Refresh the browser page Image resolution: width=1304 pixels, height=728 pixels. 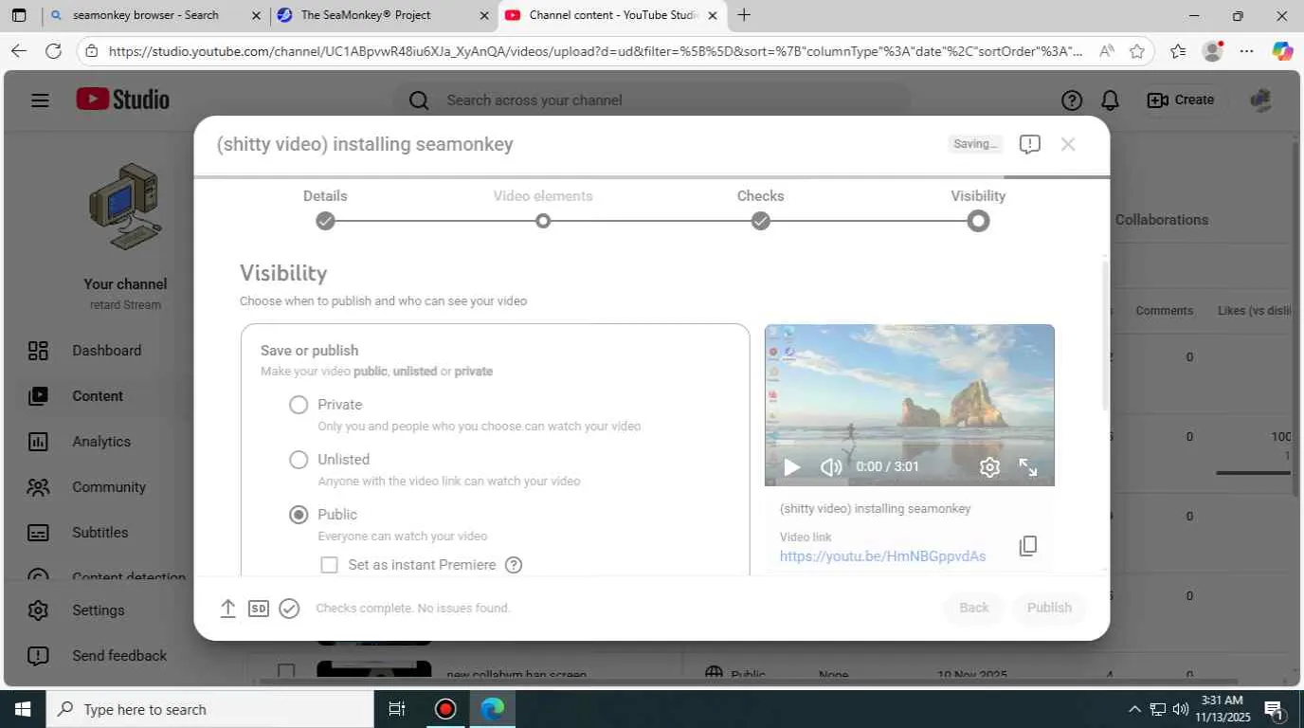point(54,51)
